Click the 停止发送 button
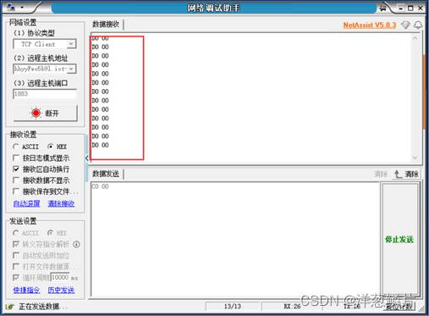The height and width of the screenshot is (316, 429). tap(399, 240)
